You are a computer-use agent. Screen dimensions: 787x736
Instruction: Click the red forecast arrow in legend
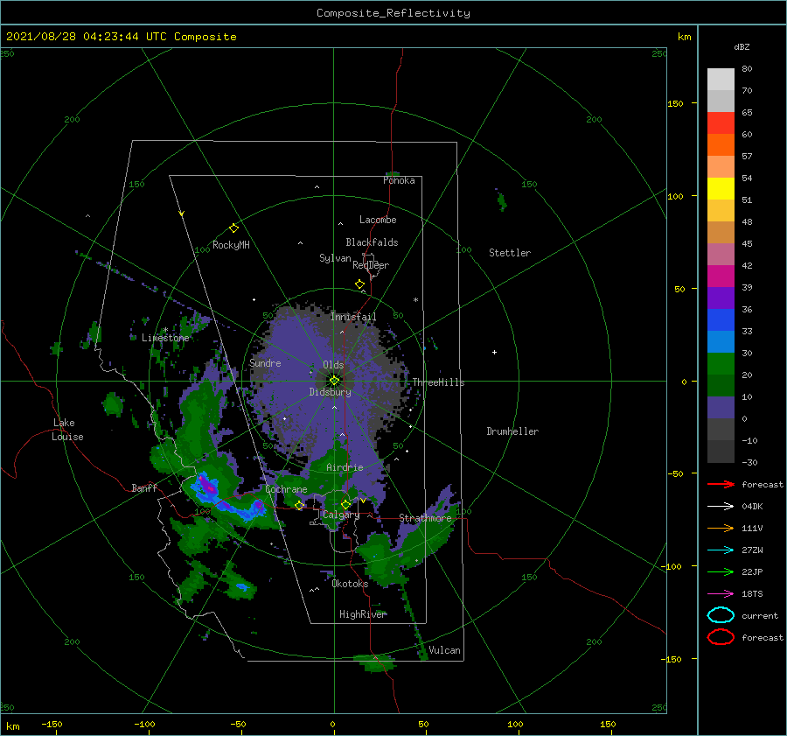pos(721,484)
